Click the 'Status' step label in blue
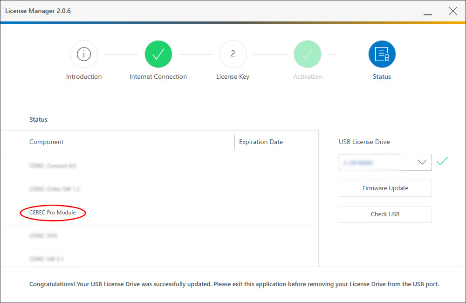The height and width of the screenshot is (303, 466). 382,77
